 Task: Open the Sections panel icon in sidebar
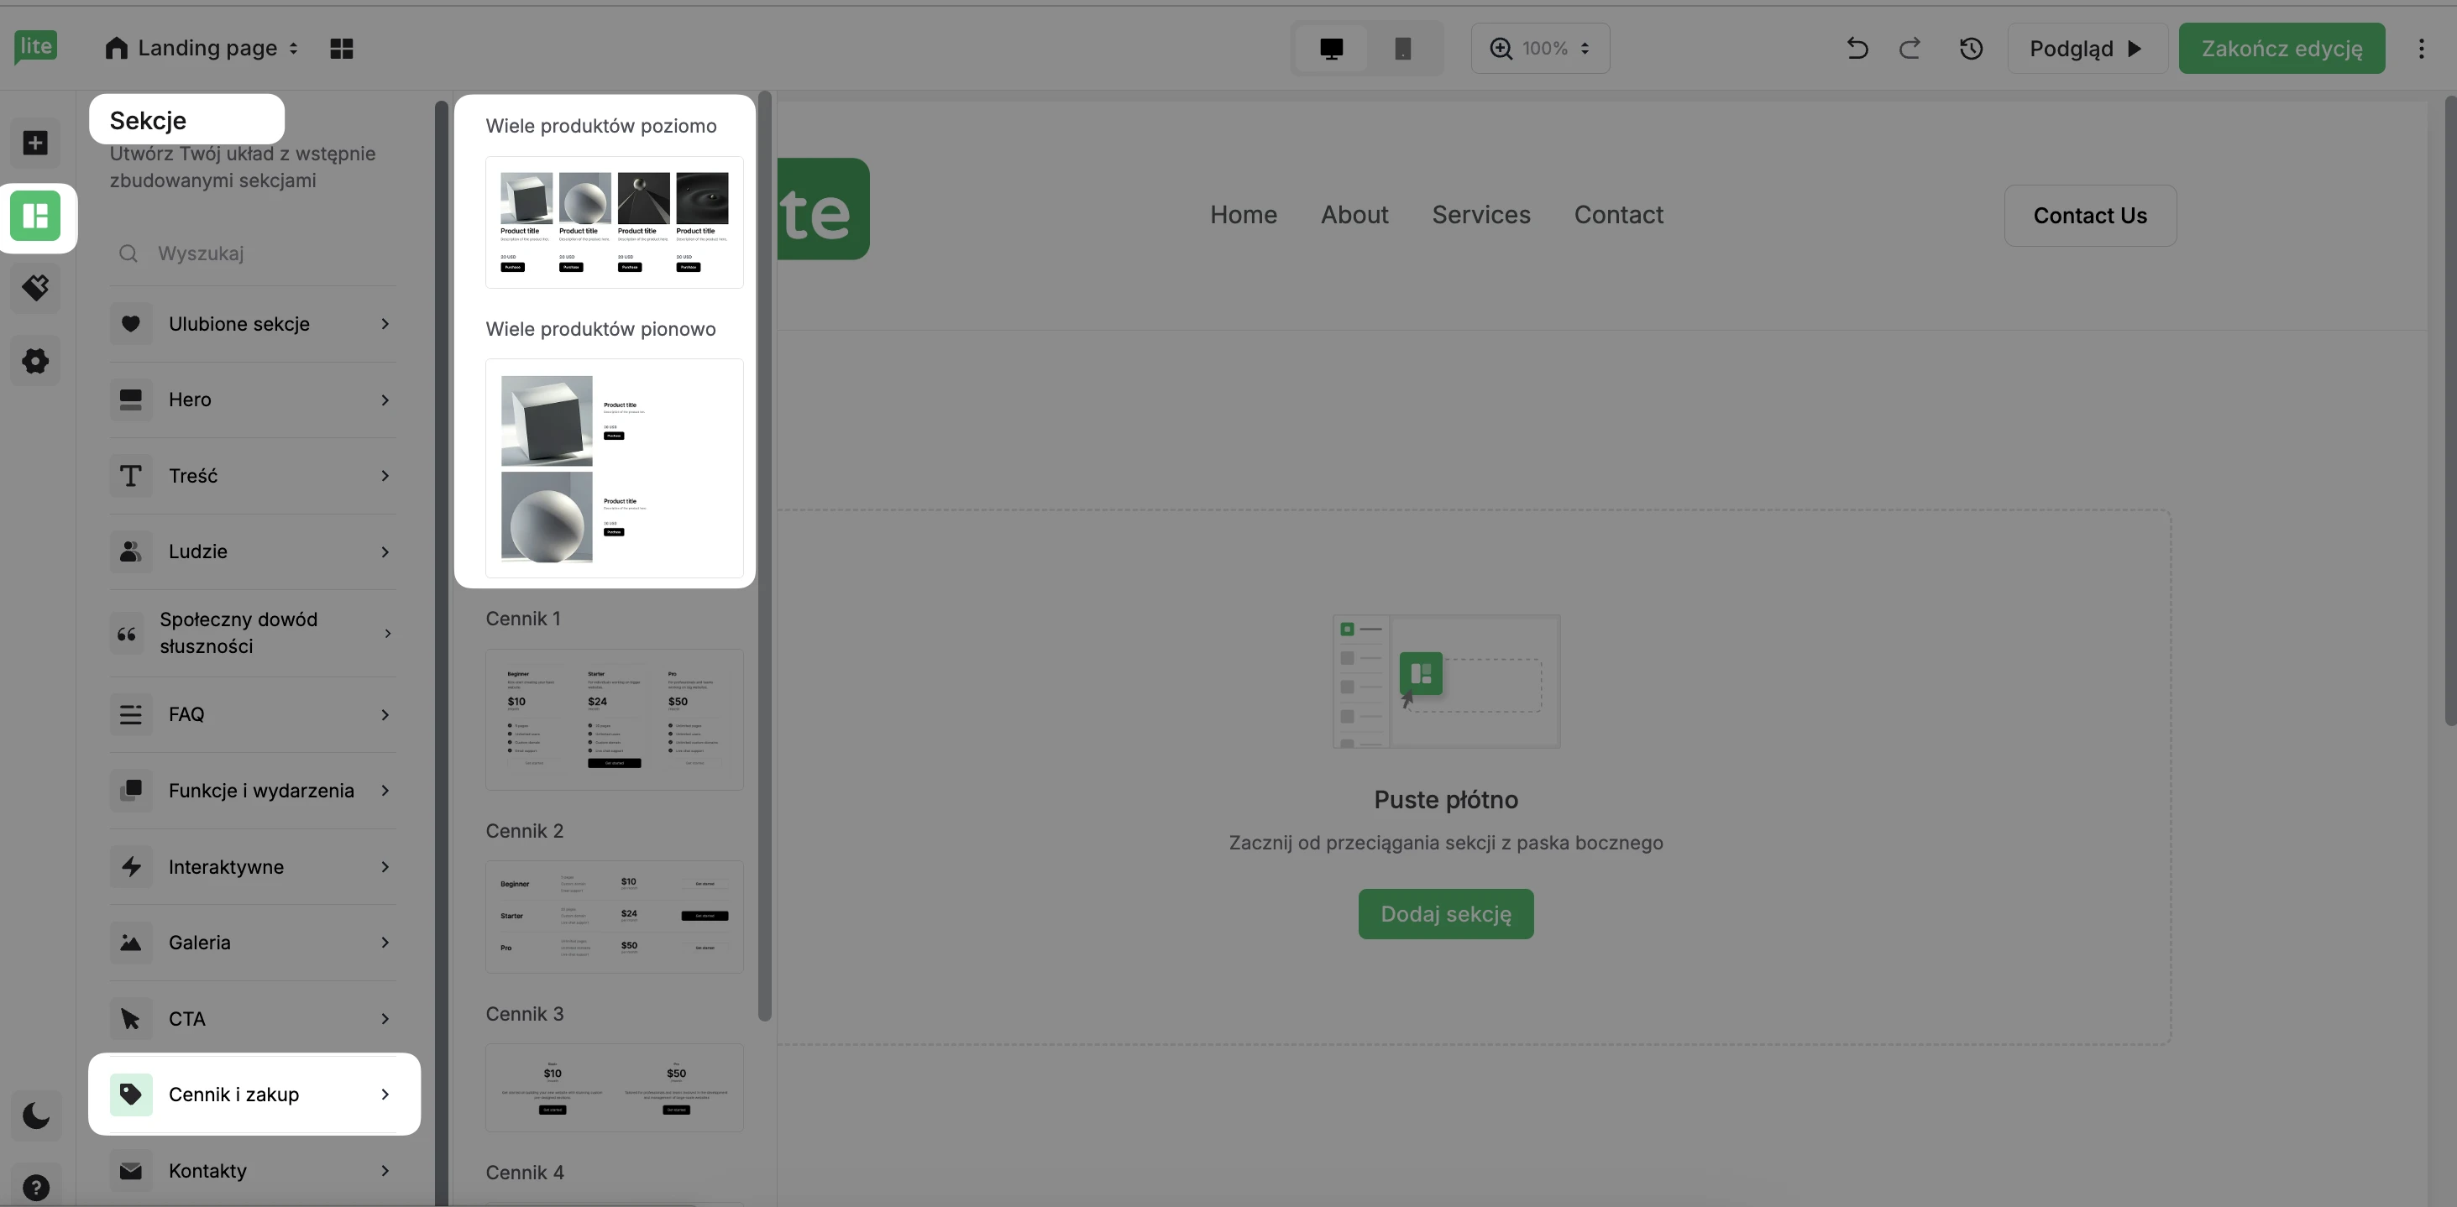pos(35,216)
